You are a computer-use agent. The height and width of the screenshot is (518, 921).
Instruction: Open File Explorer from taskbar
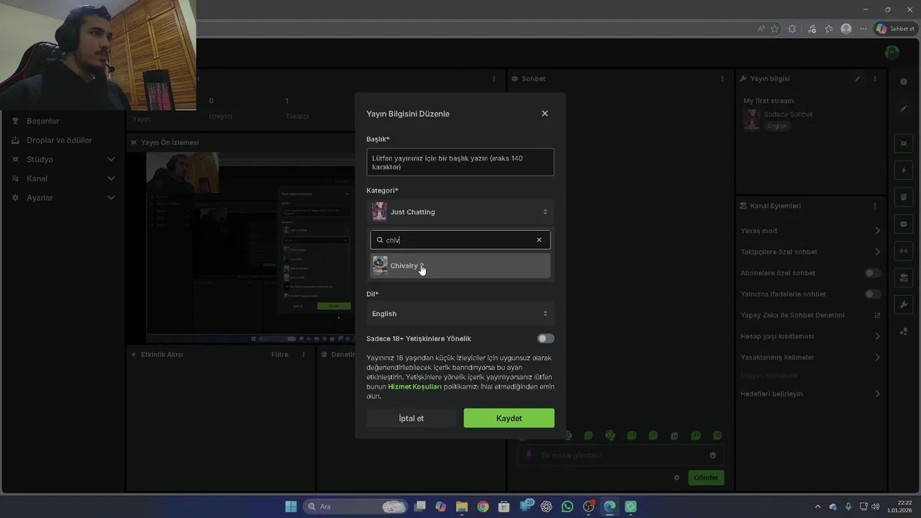coord(461,506)
